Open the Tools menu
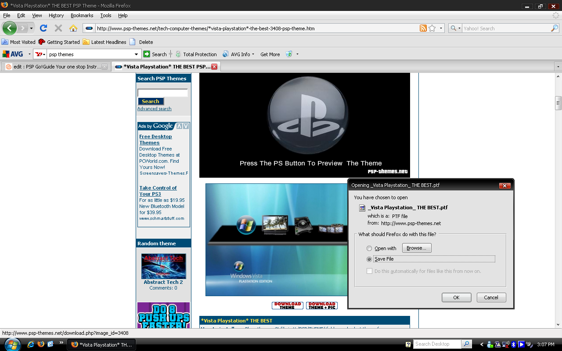This screenshot has height=351, width=562. (x=106, y=15)
